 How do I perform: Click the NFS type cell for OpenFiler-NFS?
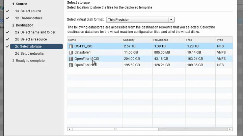coord(220,65)
